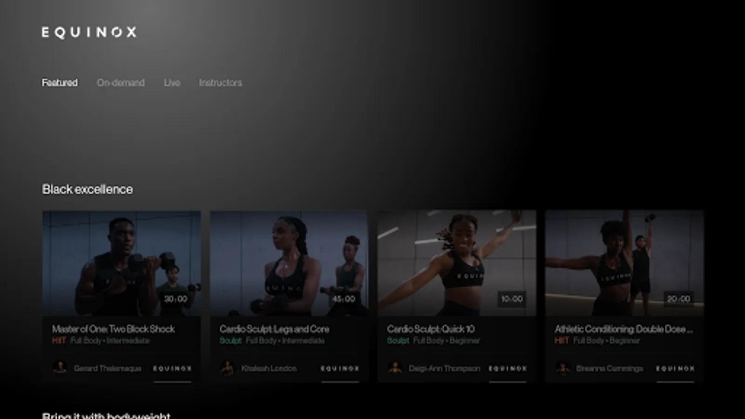The image size is (745, 419).
Task: Click the HIIT tag under Athletic Conditioning
Action: (x=562, y=341)
